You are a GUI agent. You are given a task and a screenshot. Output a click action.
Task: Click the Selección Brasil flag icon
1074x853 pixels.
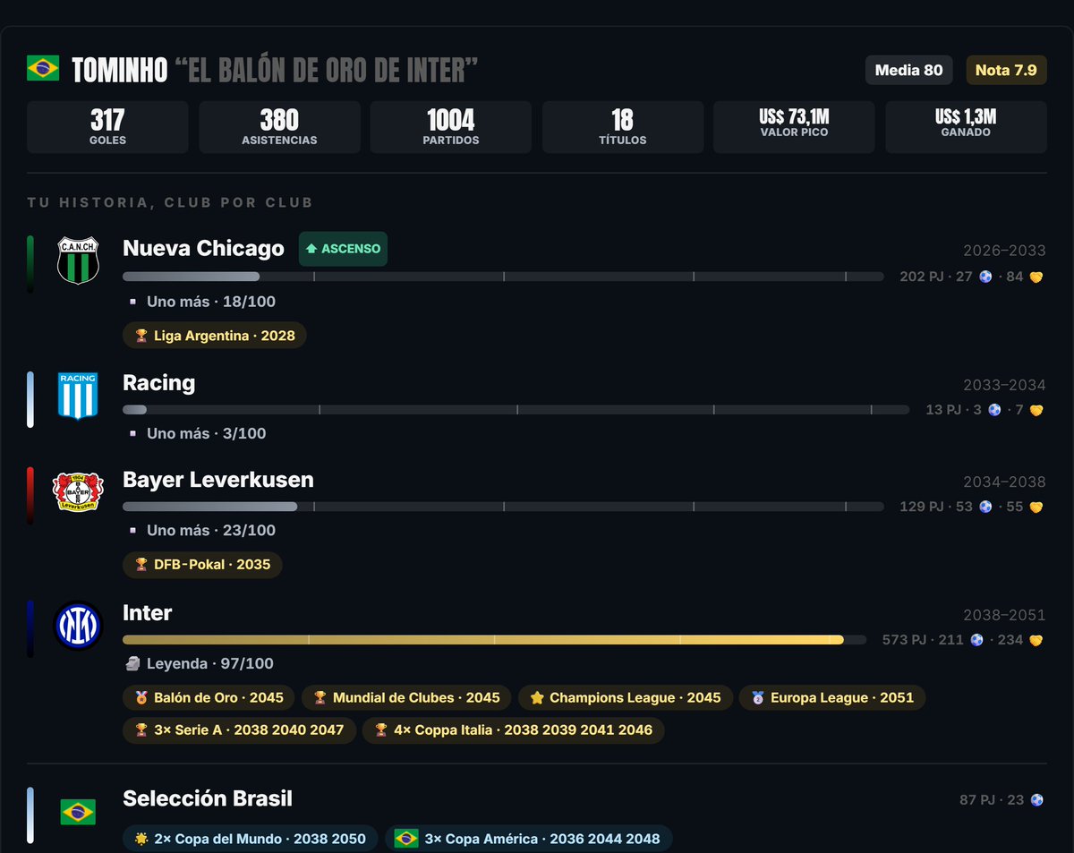78,812
